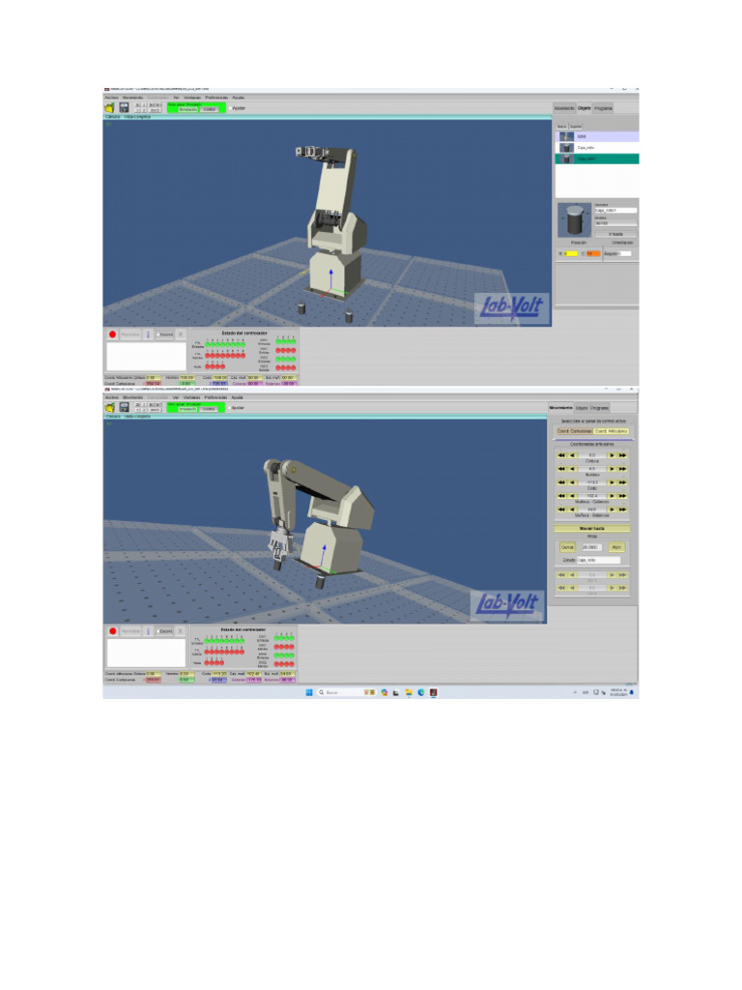742x990 pixels.
Task: Save icon in the Movimiento-panel window
Action: [125, 408]
